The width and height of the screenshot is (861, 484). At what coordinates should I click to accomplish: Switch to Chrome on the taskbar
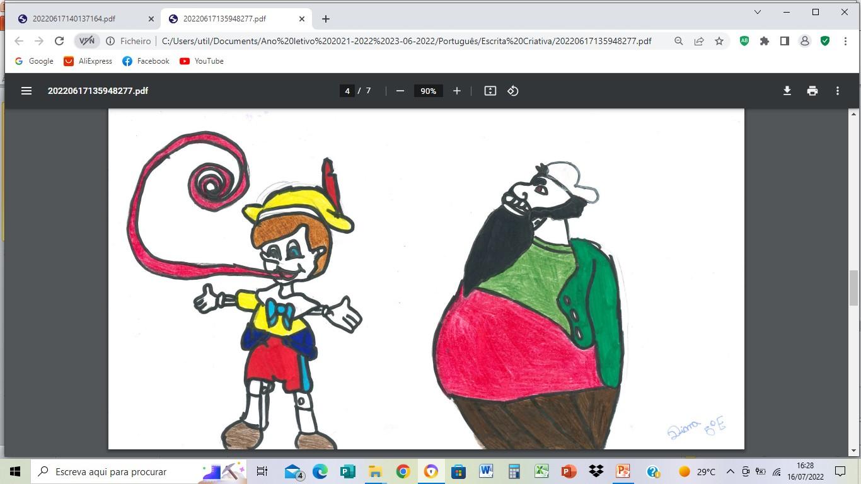403,471
